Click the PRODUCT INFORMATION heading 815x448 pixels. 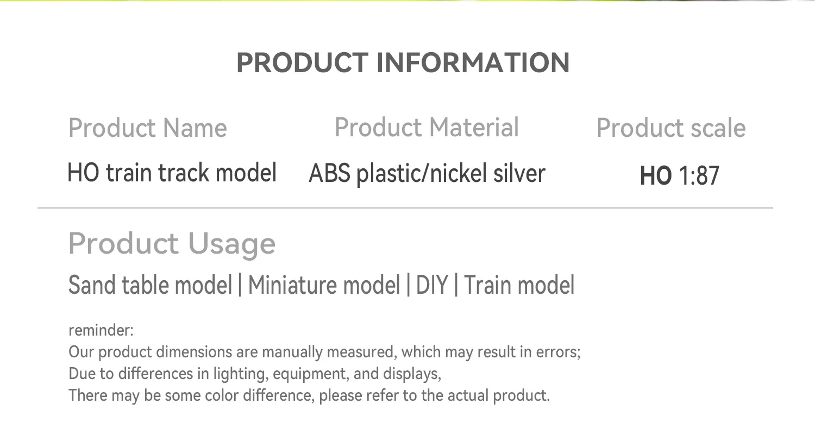pos(403,63)
